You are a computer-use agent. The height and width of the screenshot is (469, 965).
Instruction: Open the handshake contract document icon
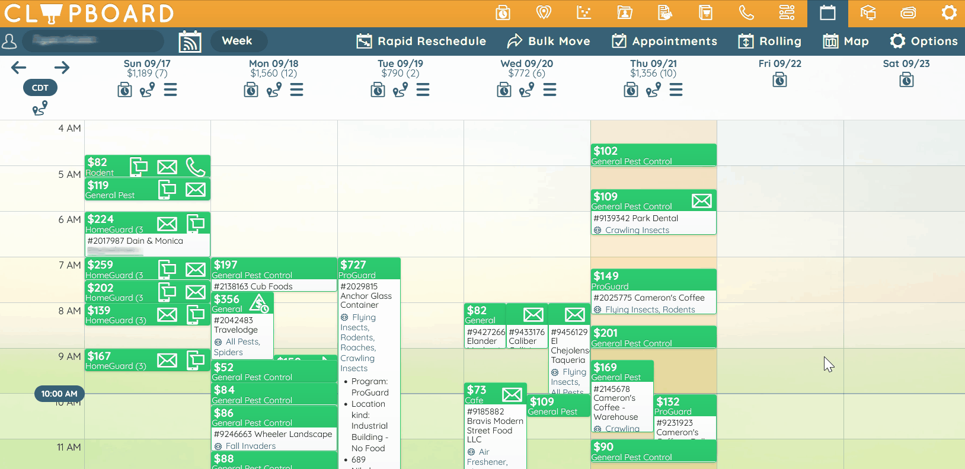pyautogui.click(x=665, y=12)
